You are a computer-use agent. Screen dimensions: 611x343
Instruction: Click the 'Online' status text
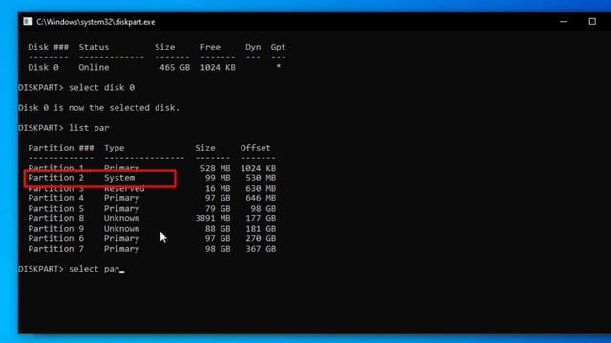click(x=94, y=68)
